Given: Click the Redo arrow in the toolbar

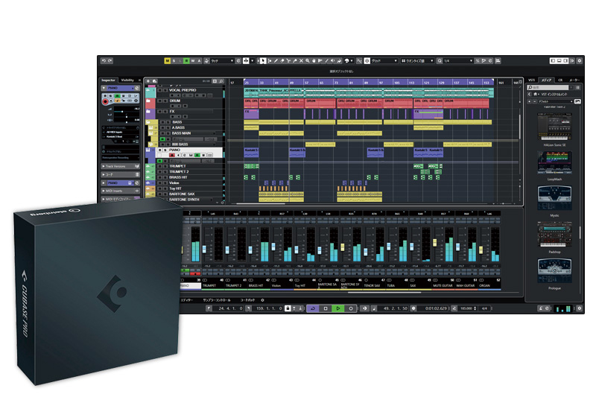Looking at the screenshot, I should [x=110, y=60].
